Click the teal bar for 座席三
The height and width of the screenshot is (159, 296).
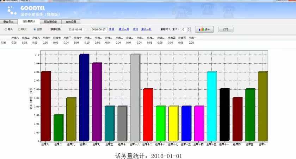click(x=110, y=123)
